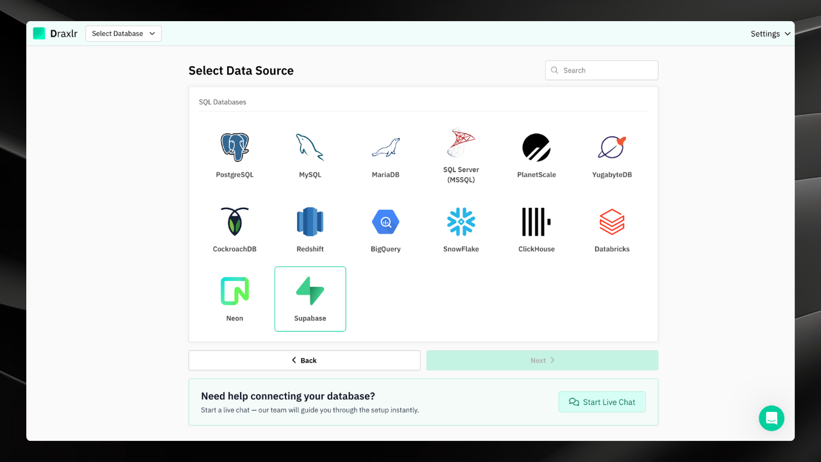Choose the MySQL dolphin icon

(310, 148)
